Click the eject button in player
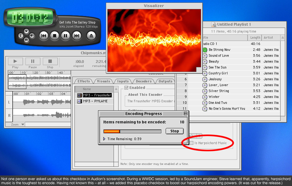 (92, 36)
